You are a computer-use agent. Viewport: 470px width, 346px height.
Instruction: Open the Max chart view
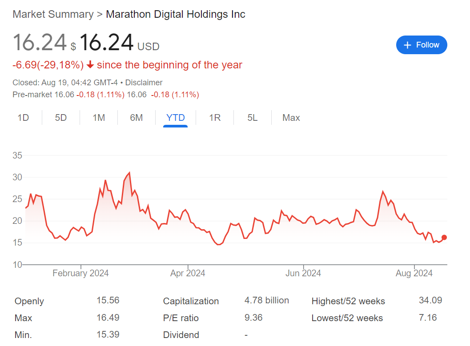(x=291, y=117)
